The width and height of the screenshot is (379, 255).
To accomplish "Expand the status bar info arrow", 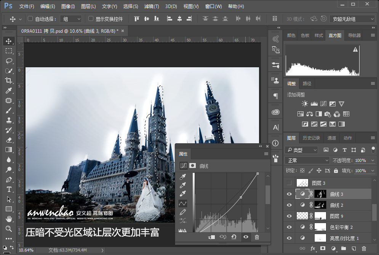I will point(102,250).
